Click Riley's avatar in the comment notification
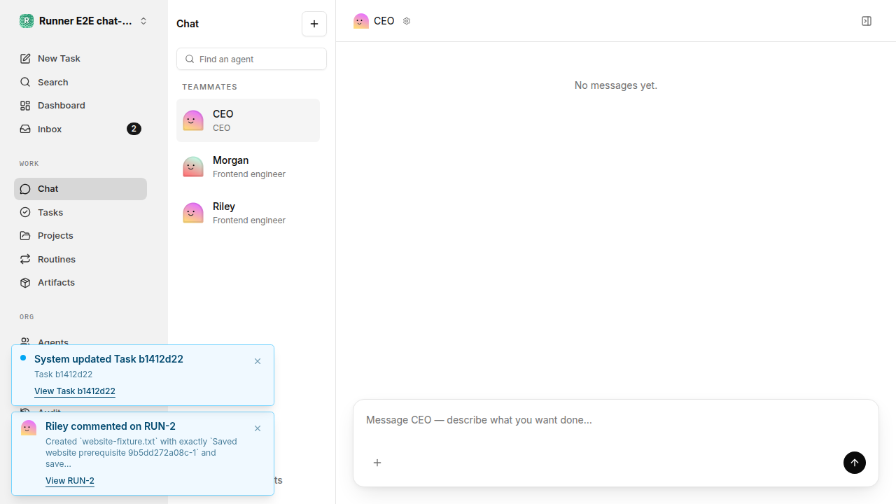The height and width of the screenshot is (504, 896). coord(29,428)
